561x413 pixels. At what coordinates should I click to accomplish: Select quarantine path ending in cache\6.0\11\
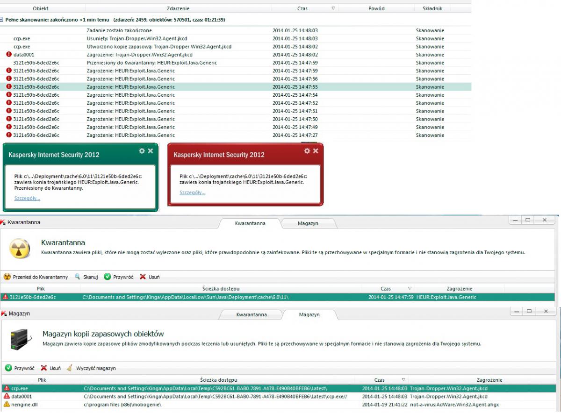pos(186,297)
